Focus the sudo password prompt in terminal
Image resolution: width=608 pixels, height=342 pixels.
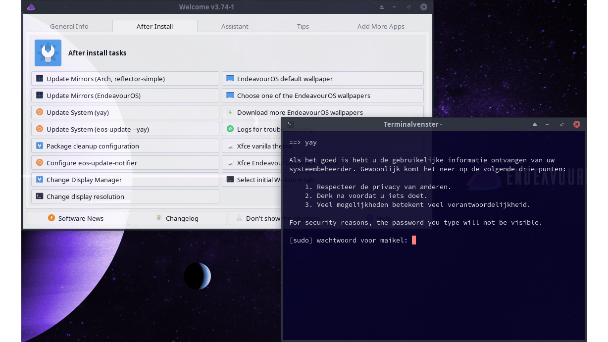coord(414,241)
